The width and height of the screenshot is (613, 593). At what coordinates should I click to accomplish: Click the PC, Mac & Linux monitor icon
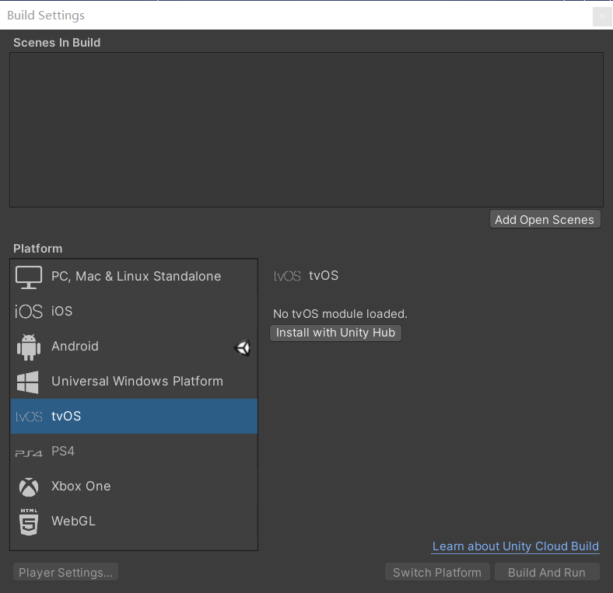pos(29,277)
